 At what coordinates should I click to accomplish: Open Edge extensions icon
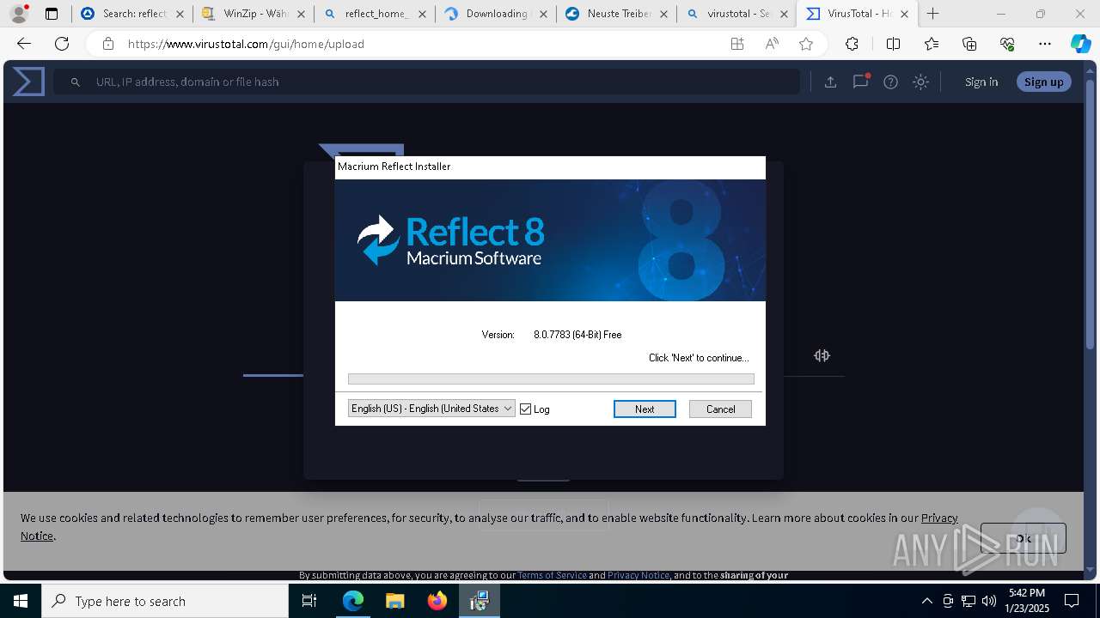coord(852,44)
